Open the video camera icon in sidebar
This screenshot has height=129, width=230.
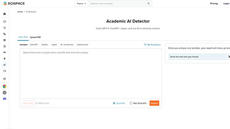[x=5, y=71]
